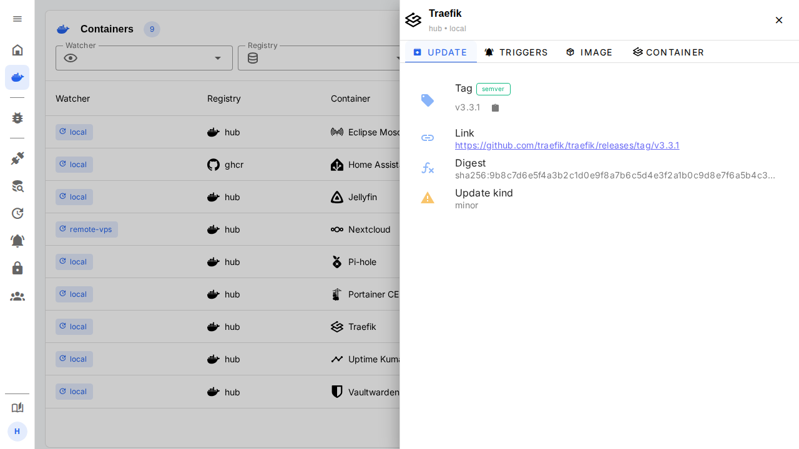
Task: Open the Traefik v3.3.1 GitHub release link
Action: 567,145
